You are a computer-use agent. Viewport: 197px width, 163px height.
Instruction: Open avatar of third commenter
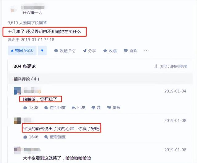[x=17, y=150]
